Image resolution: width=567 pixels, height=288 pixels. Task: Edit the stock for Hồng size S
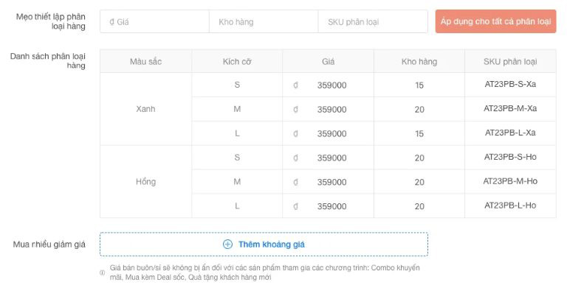pyautogui.click(x=419, y=158)
